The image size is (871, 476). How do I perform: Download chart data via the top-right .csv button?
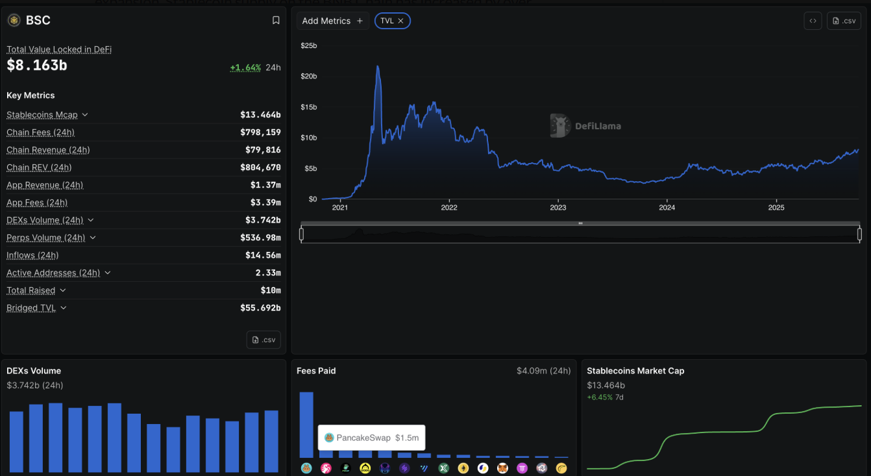[844, 21]
